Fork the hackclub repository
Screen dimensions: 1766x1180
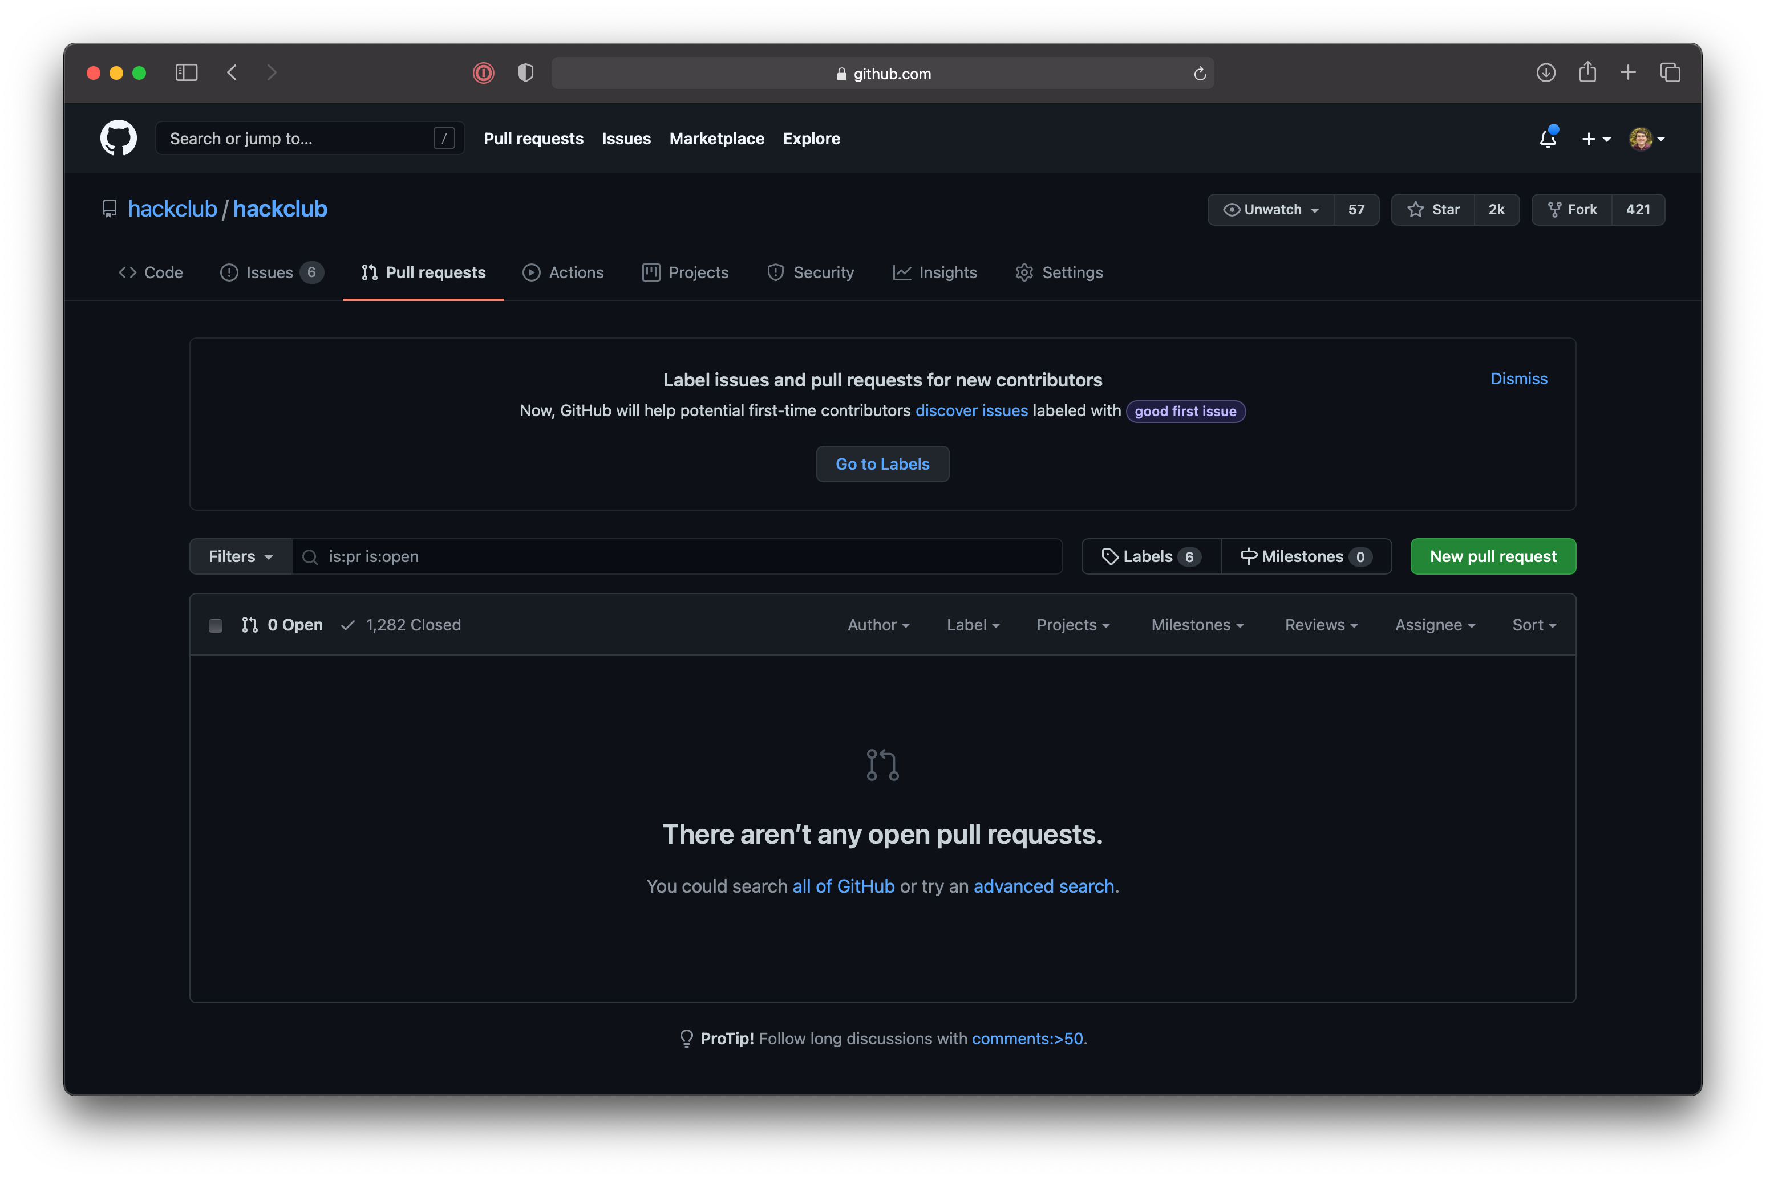click(x=1571, y=209)
